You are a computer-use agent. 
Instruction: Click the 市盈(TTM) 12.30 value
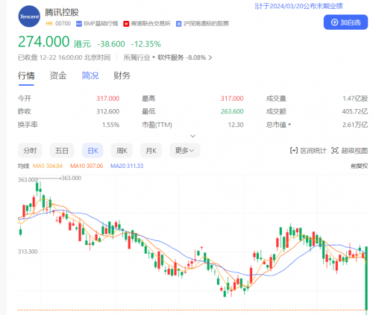click(236, 125)
